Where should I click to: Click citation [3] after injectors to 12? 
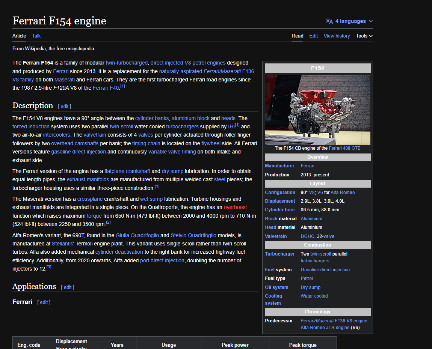(49, 267)
